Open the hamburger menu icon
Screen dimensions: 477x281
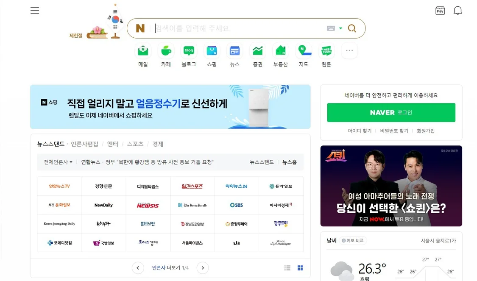pos(35,11)
